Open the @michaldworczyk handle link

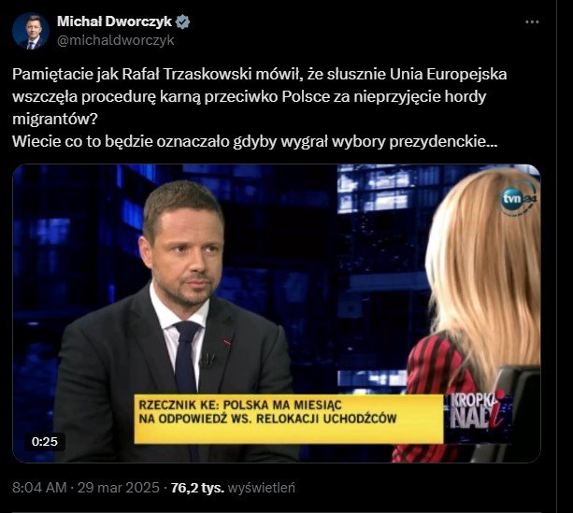tap(116, 40)
